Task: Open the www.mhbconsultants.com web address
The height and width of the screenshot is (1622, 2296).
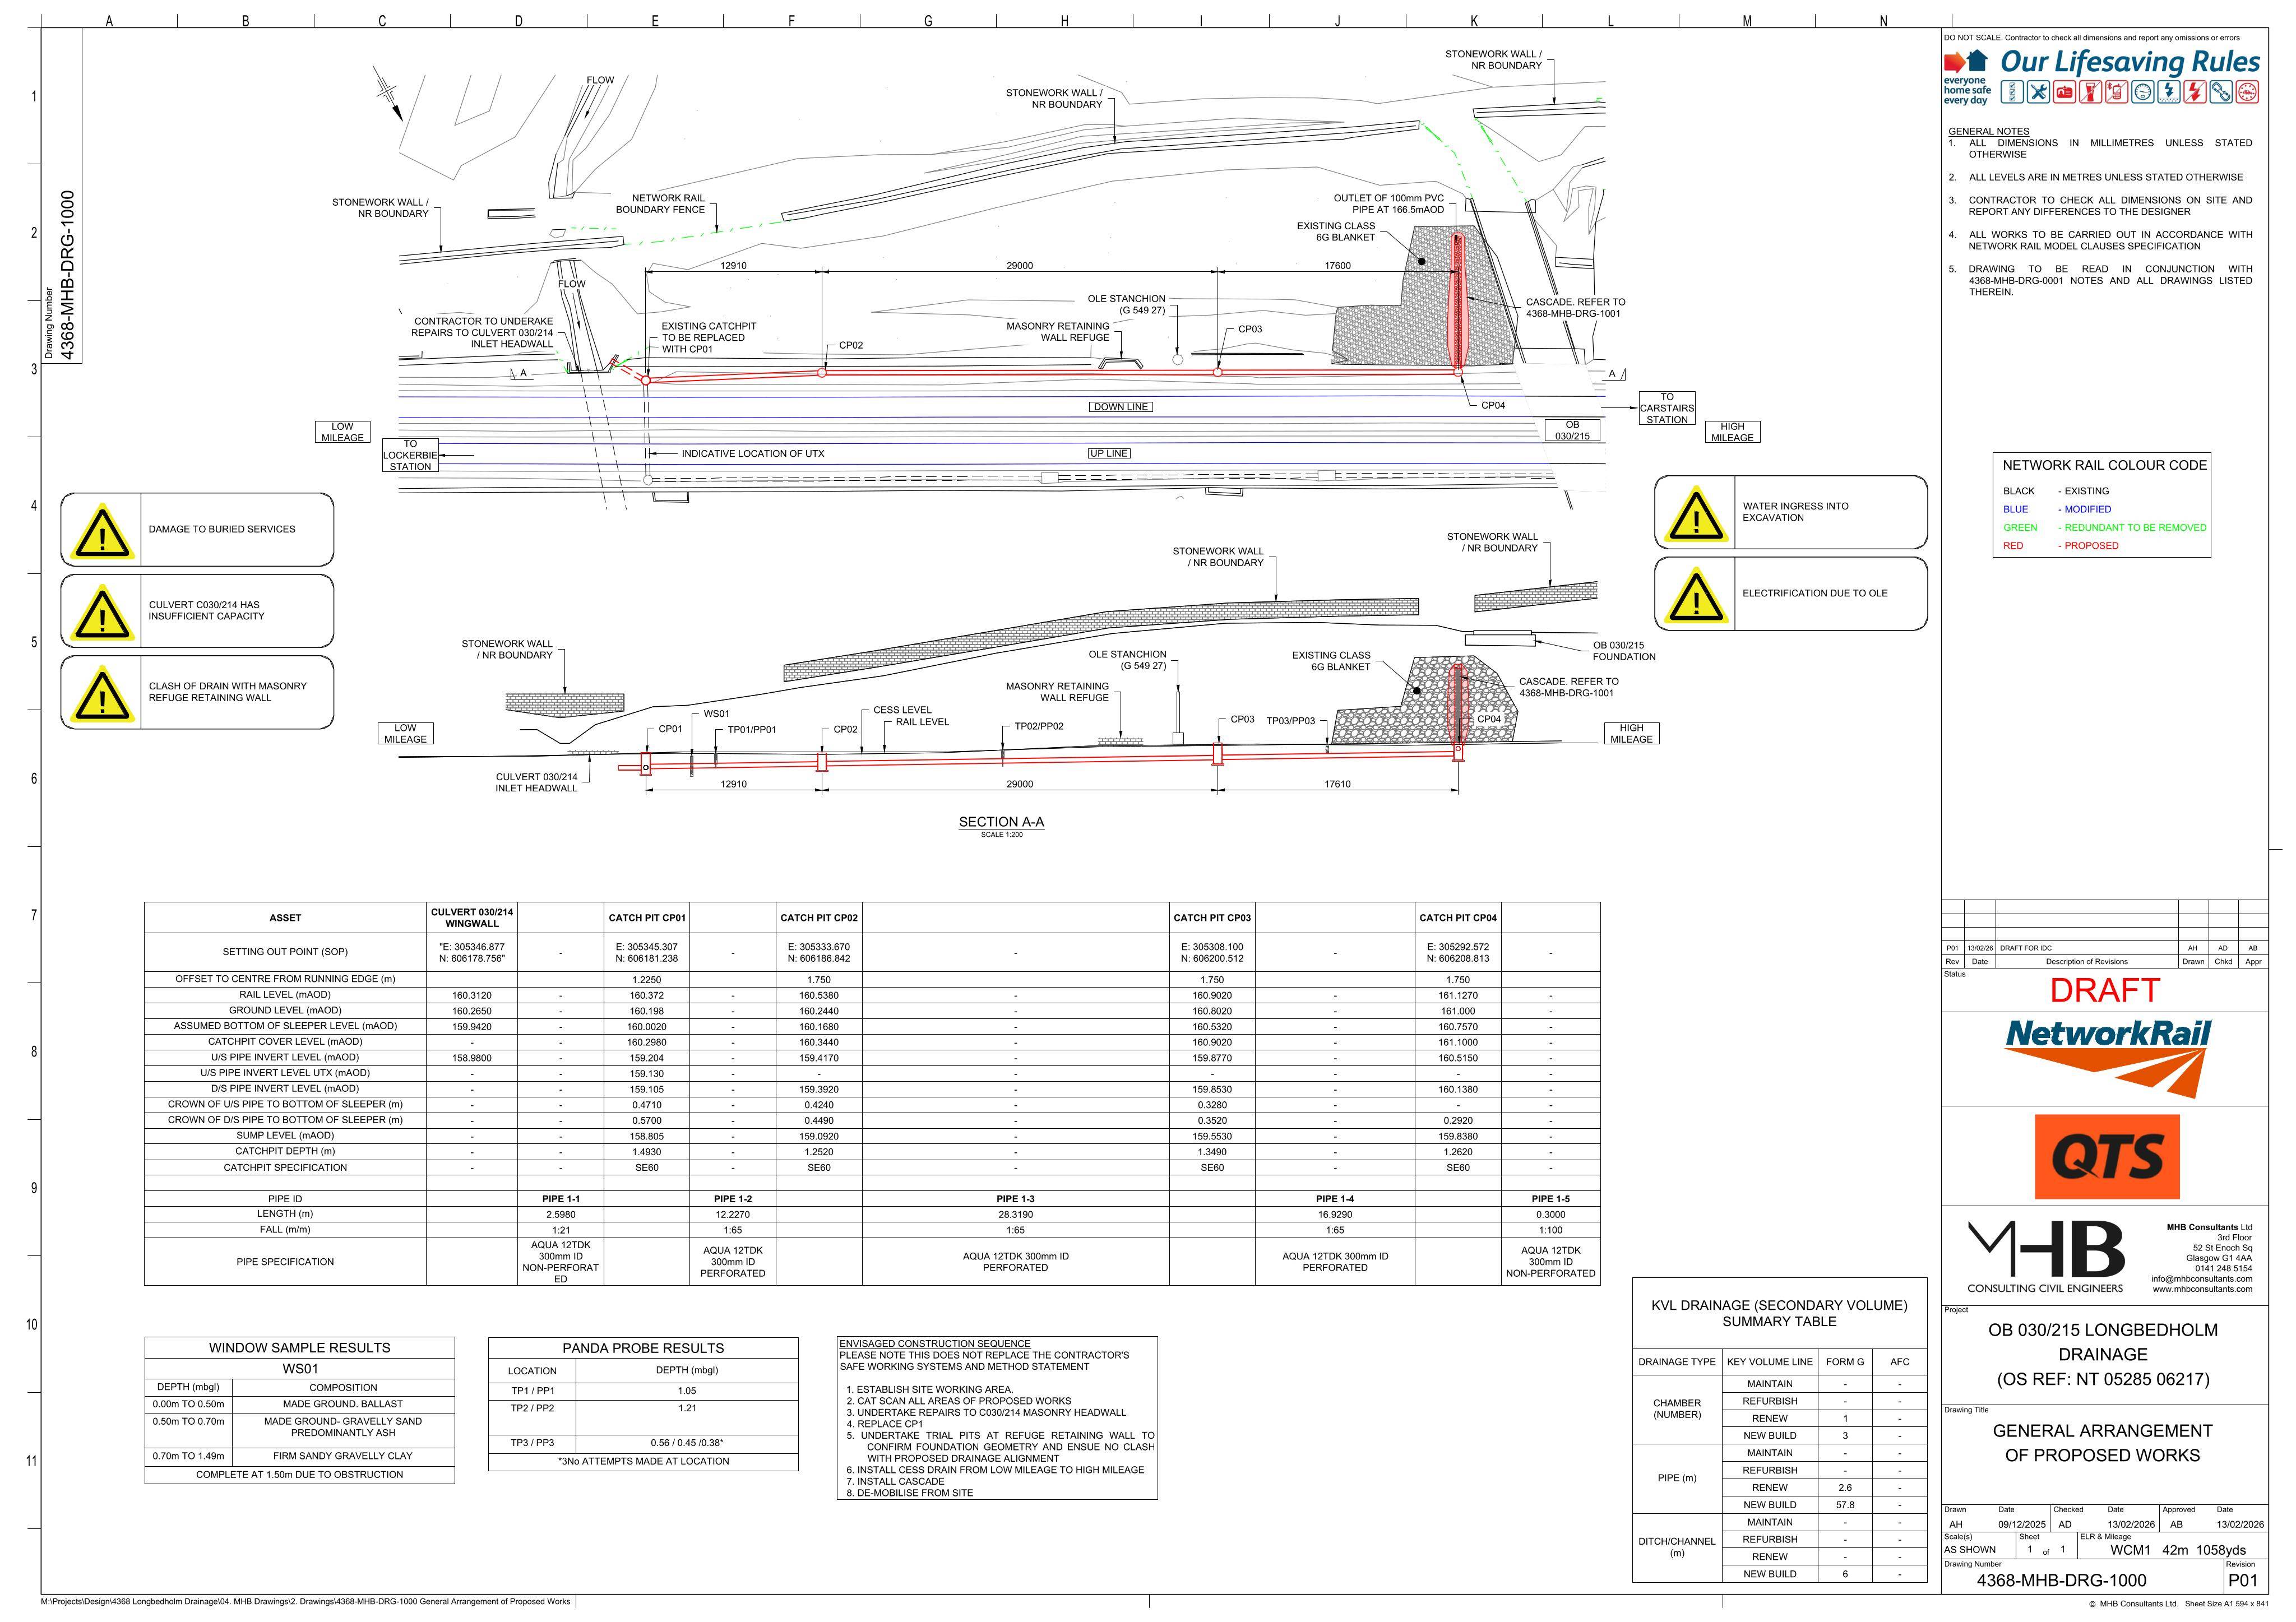Action: pyautogui.click(x=2202, y=1289)
